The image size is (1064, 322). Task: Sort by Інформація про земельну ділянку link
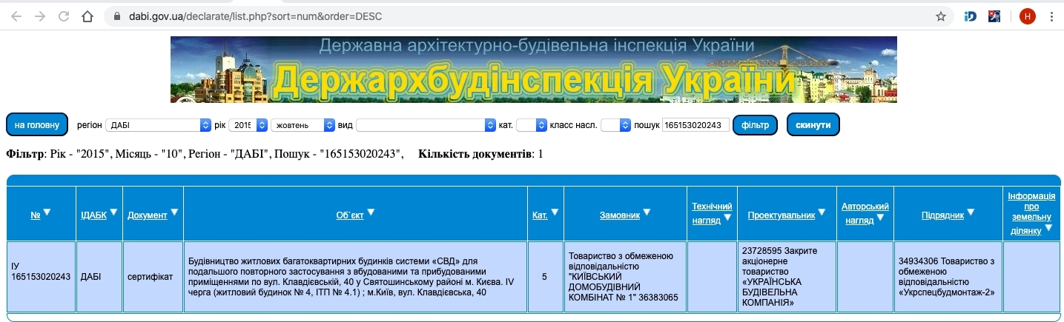pos(1031,212)
